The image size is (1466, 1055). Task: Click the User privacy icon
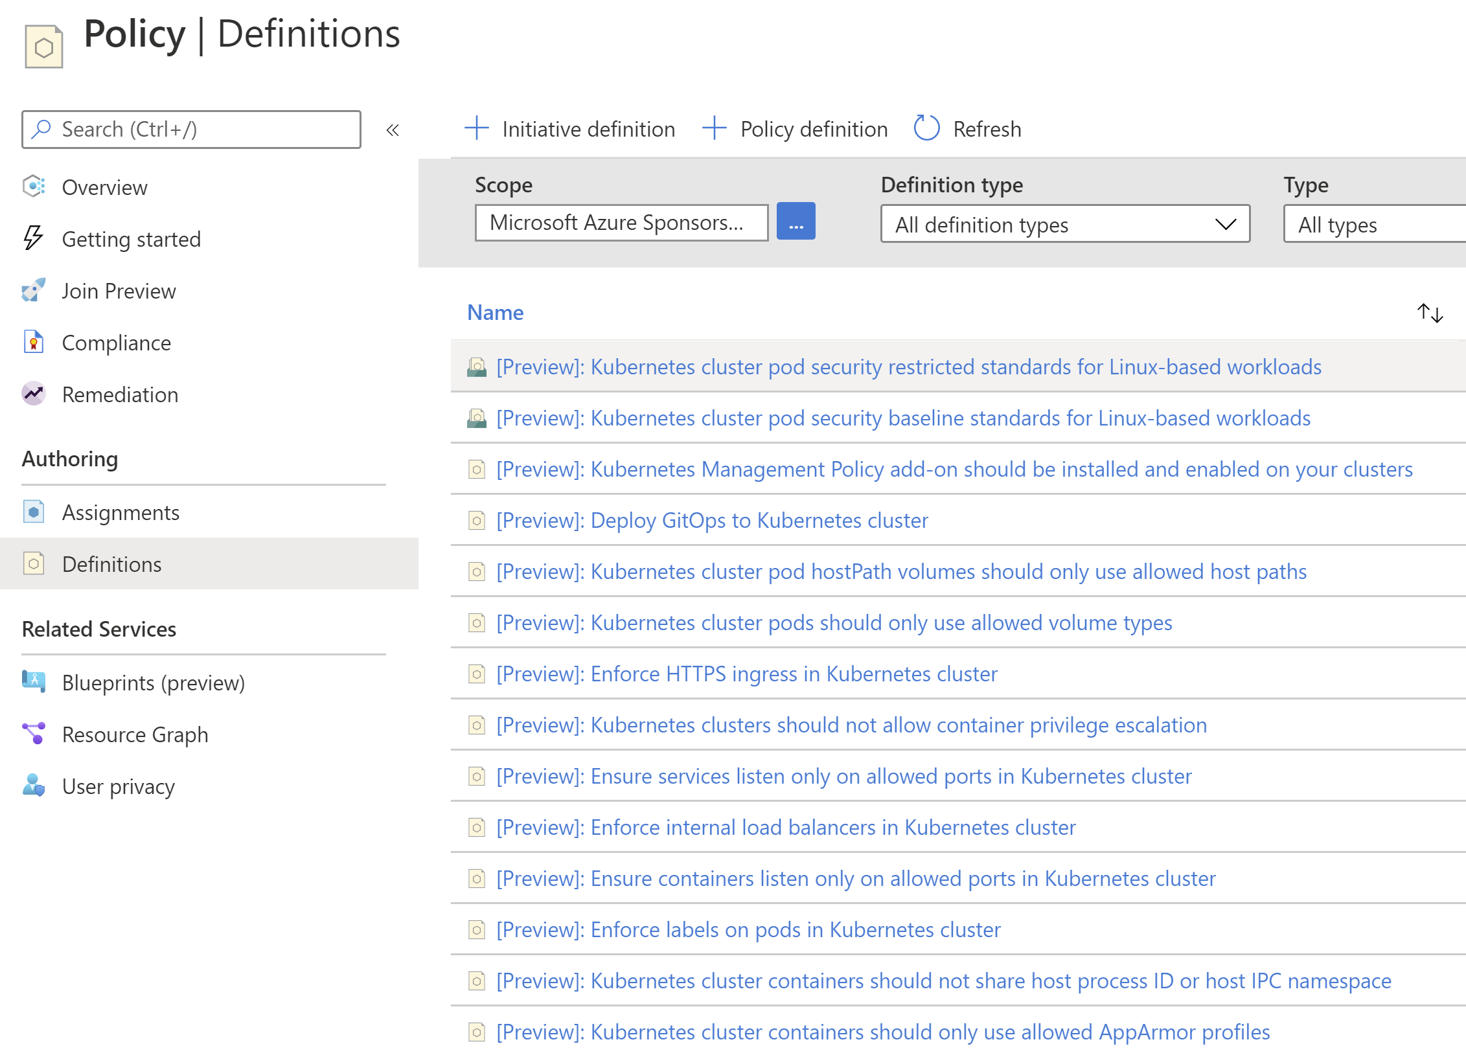(x=34, y=786)
